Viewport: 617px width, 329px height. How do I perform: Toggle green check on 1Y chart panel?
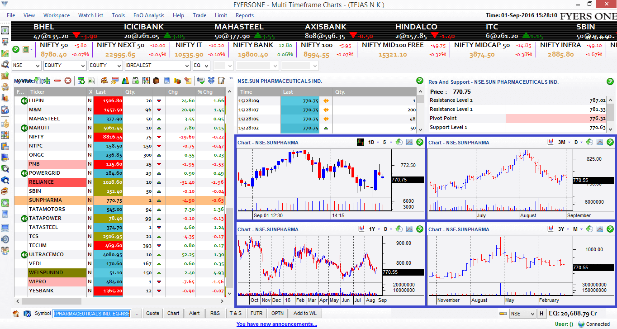420,229
